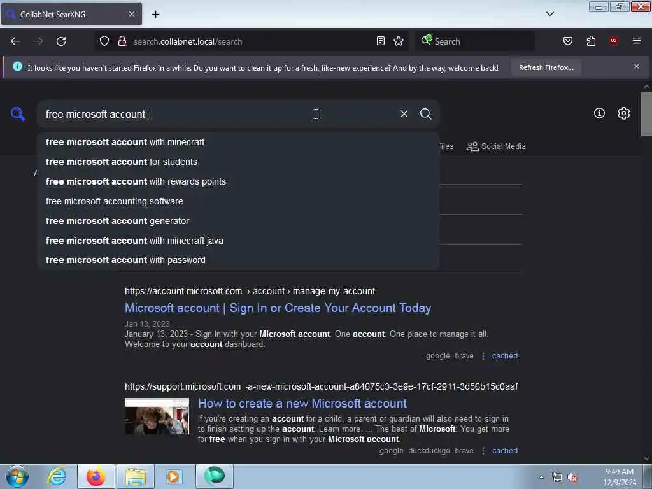This screenshot has width=652, height=489.
Task: Open the Firefox hamburger menu
Action: [x=637, y=41]
